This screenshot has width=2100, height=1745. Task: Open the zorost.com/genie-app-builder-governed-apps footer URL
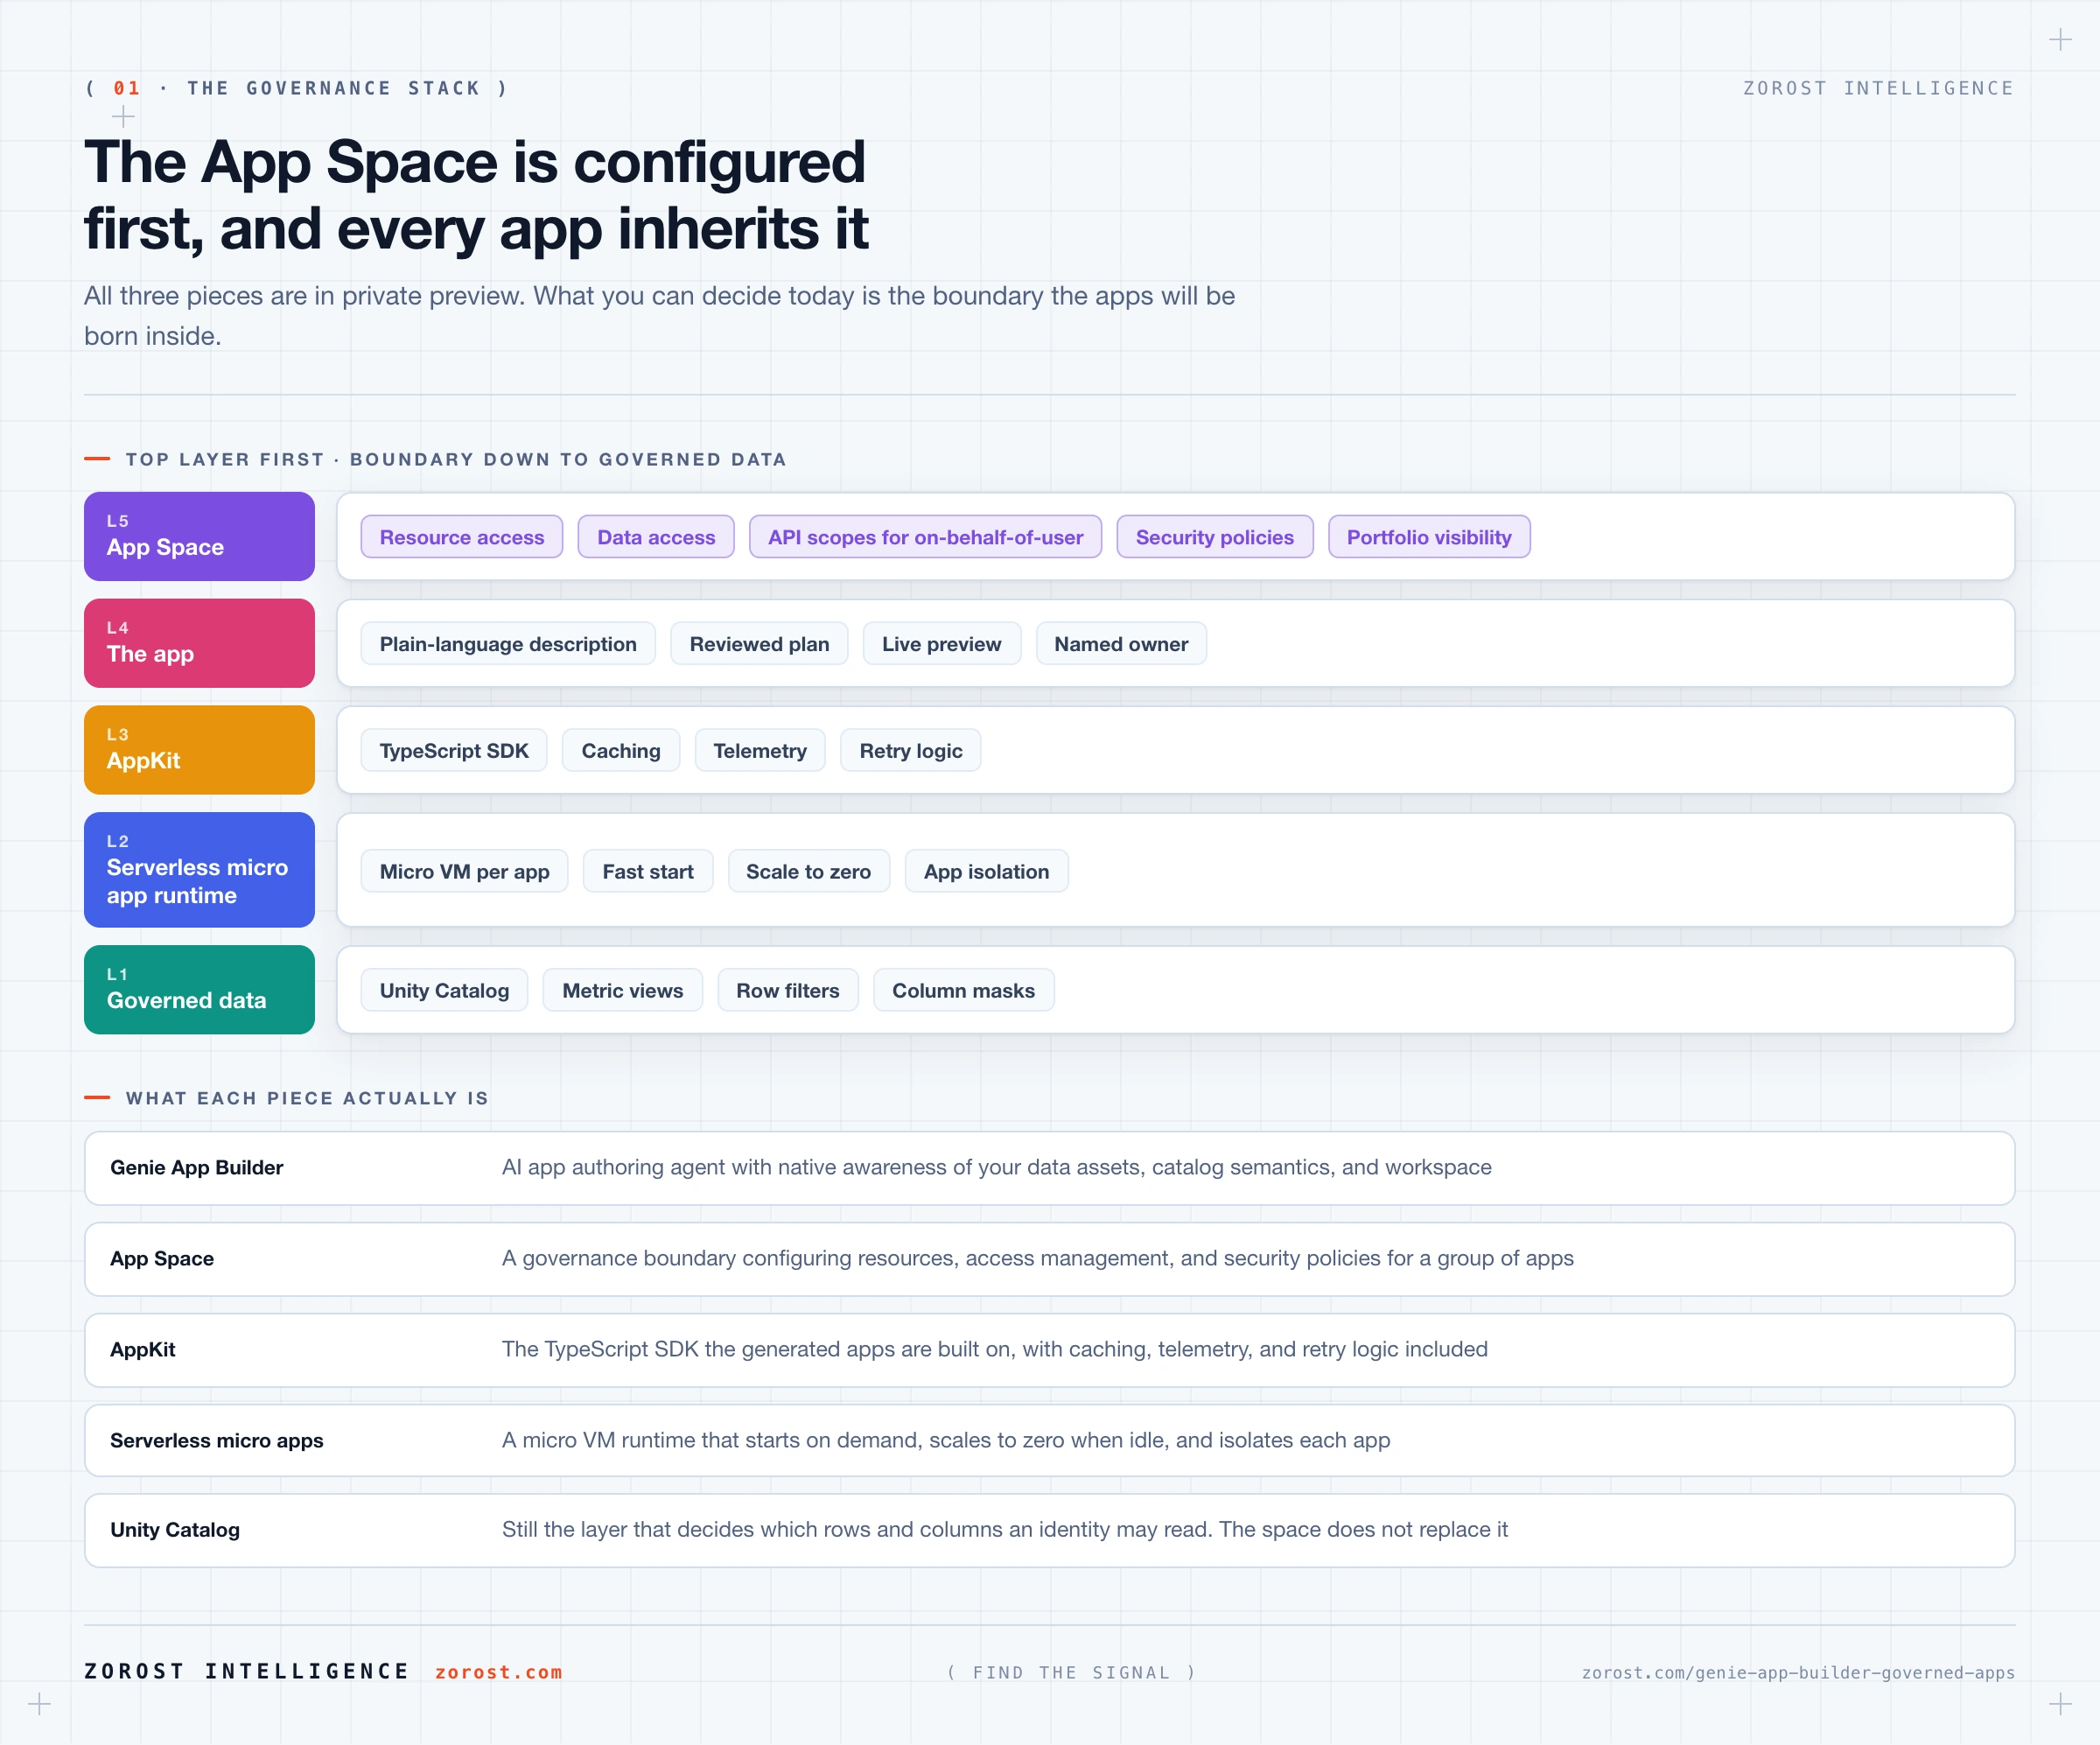[x=1798, y=1673]
